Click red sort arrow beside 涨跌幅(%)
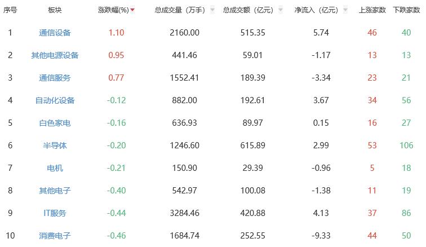 132,10
